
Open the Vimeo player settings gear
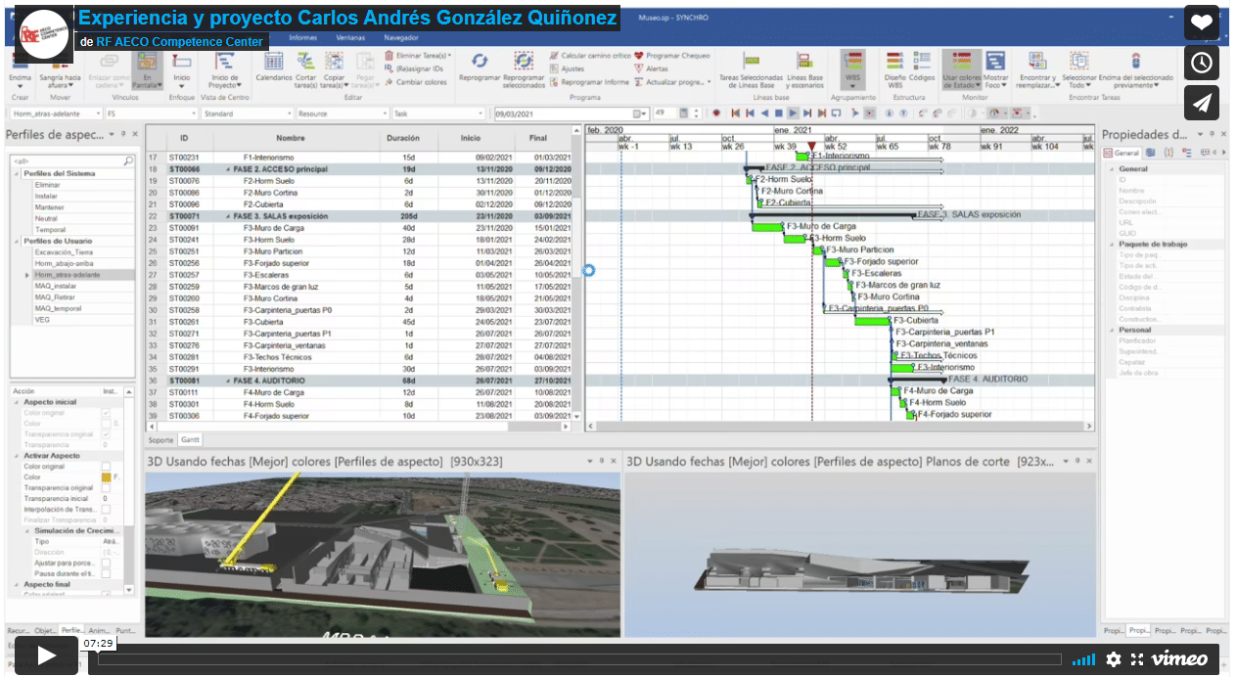click(x=1114, y=659)
